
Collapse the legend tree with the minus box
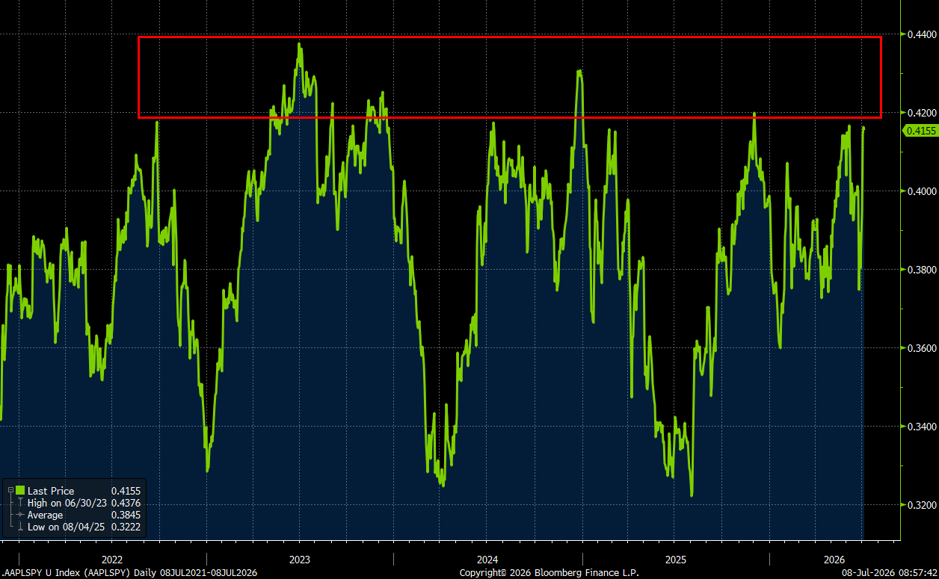pos(10,490)
